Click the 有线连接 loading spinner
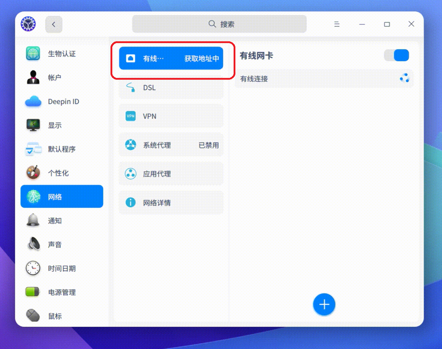This screenshot has width=442, height=349. 405,78
